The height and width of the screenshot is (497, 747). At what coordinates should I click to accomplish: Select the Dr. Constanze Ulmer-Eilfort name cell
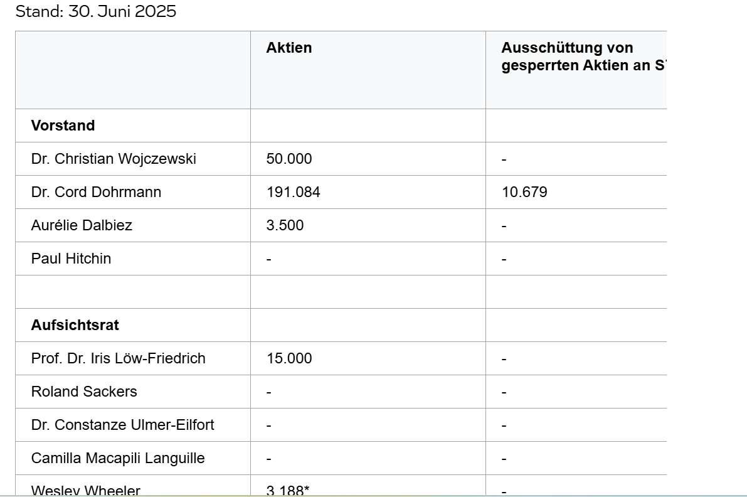pyautogui.click(x=122, y=425)
